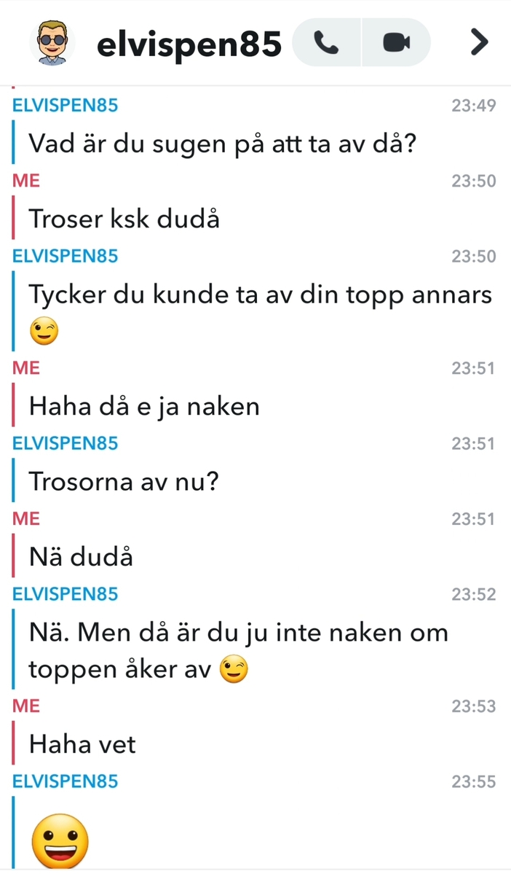
Task: Open the elvispen85 profile name header
Action: [189, 44]
